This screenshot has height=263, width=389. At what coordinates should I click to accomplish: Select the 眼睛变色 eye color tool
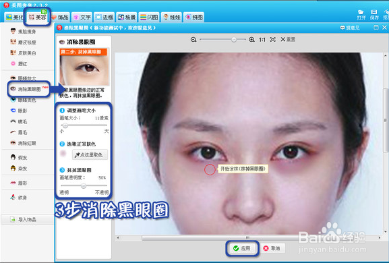[x=24, y=100]
